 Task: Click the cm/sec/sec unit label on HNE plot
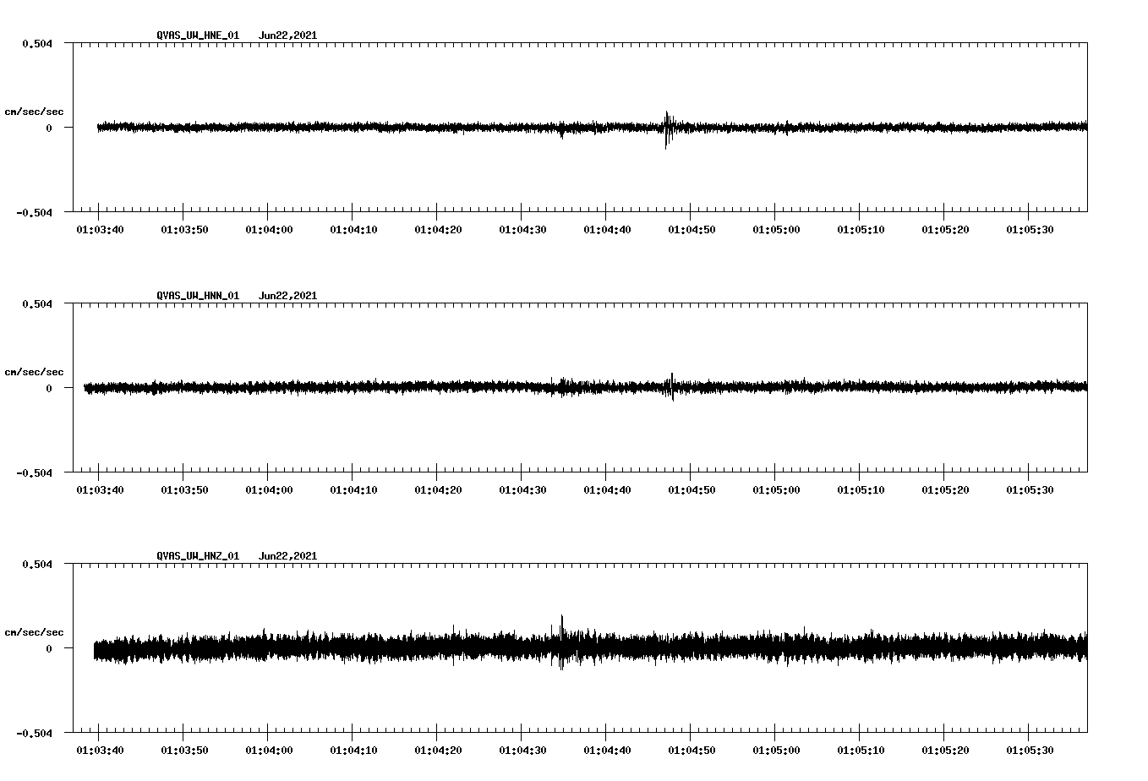[34, 112]
